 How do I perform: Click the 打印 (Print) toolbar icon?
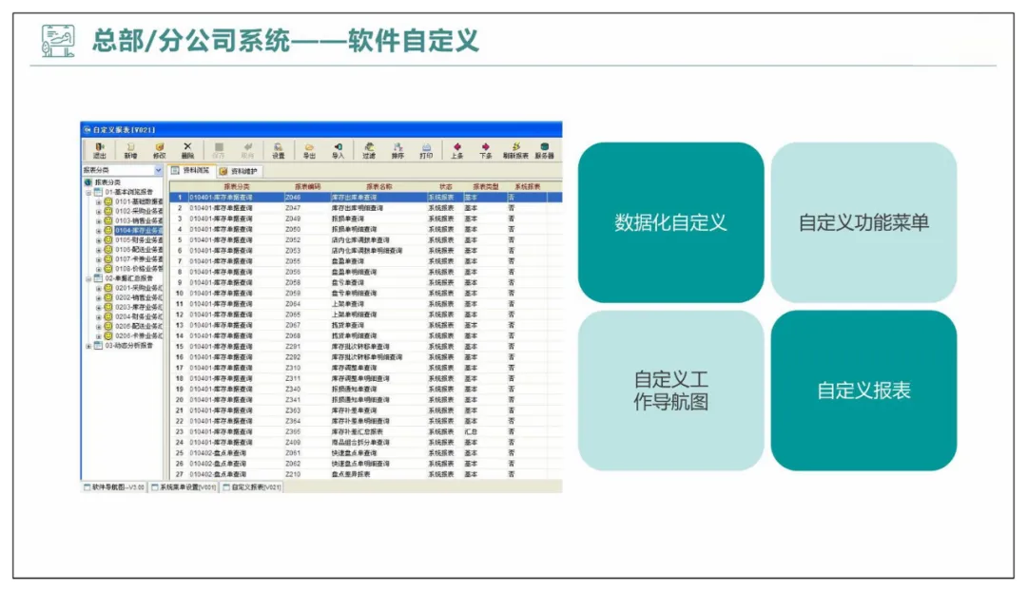click(426, 150)
